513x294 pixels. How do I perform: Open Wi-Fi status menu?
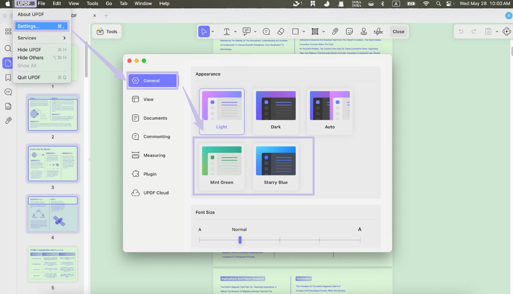coord(426,3)
